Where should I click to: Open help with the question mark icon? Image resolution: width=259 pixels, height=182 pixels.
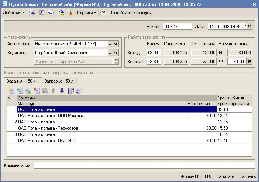click(103, 13)
